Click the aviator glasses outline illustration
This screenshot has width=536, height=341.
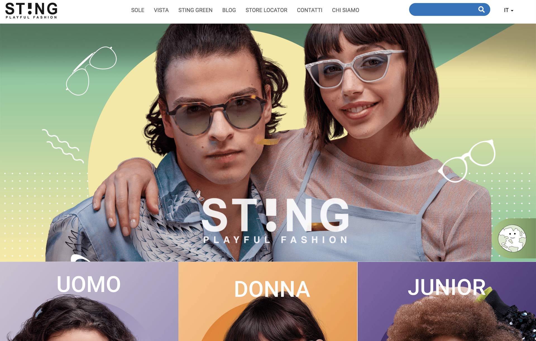91,71
